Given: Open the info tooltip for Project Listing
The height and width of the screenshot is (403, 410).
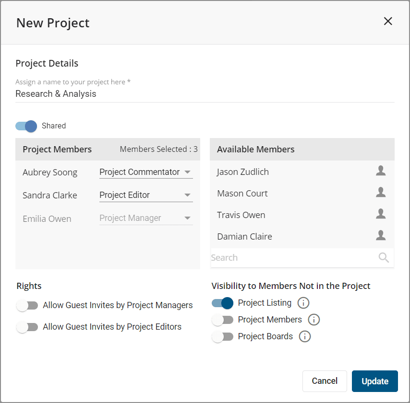Looking at the screenshot, I should (x=304, y=303).
